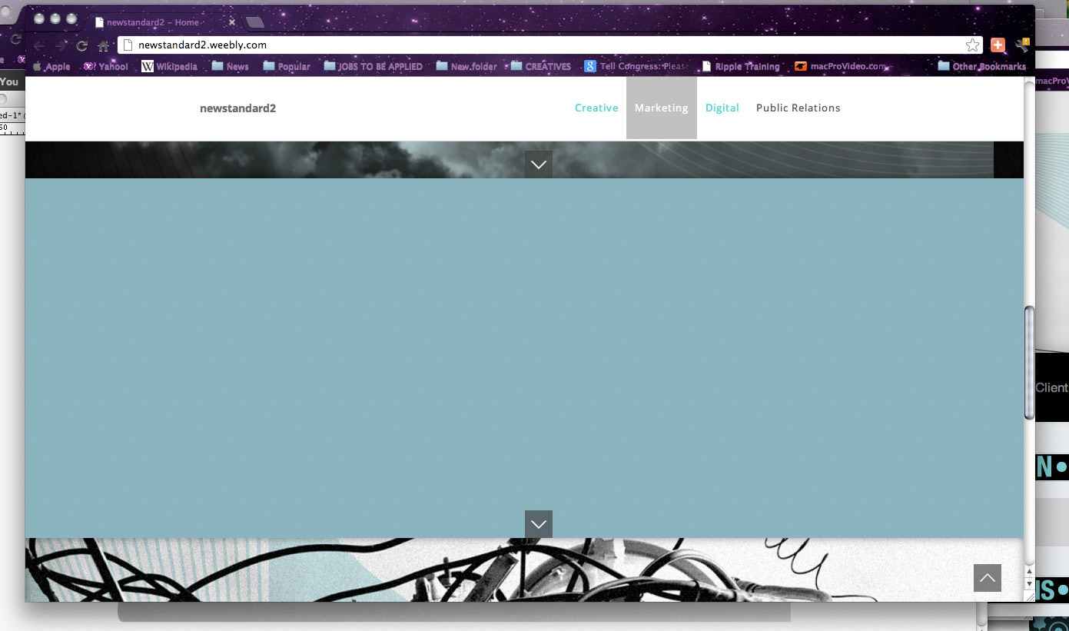Open the JOBS TO BE APPLIED folder
This screenshot has width=1069, height=631.
373,67
